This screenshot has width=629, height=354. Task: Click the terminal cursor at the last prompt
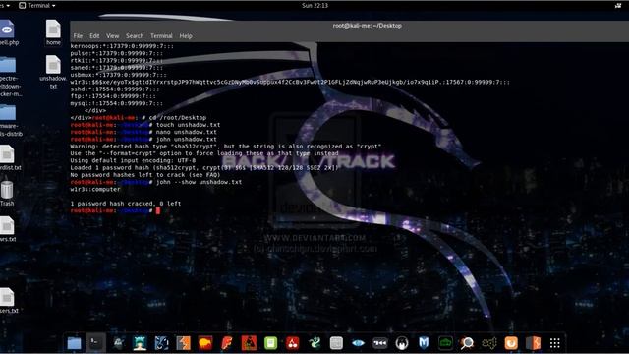click(158, 210)
